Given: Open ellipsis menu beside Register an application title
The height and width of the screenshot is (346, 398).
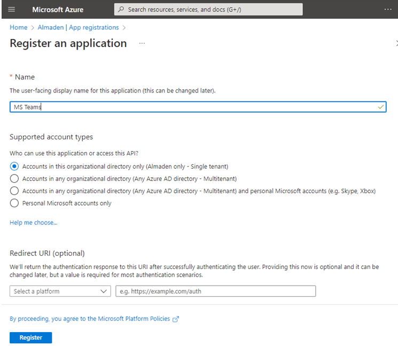Looking at the screenshot, I should click(x=142, y=43).
